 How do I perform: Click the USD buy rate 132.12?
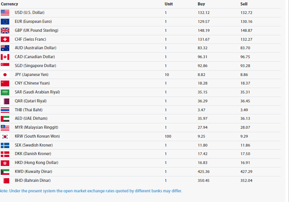coord(203,13)
